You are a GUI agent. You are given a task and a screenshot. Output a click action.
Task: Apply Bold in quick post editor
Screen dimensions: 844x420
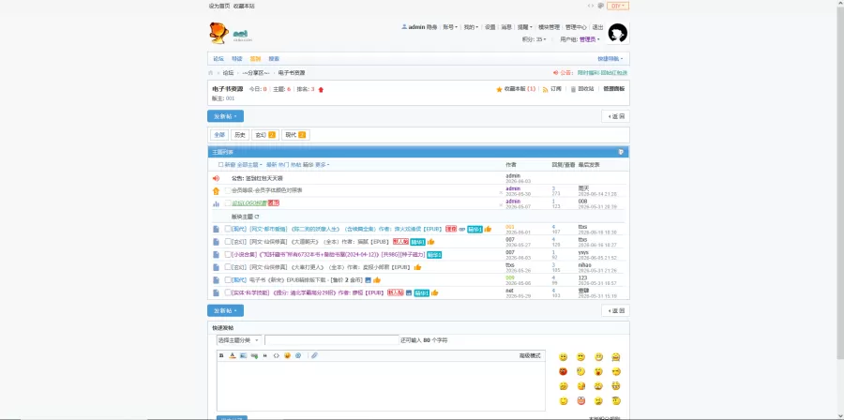point(221,355)
